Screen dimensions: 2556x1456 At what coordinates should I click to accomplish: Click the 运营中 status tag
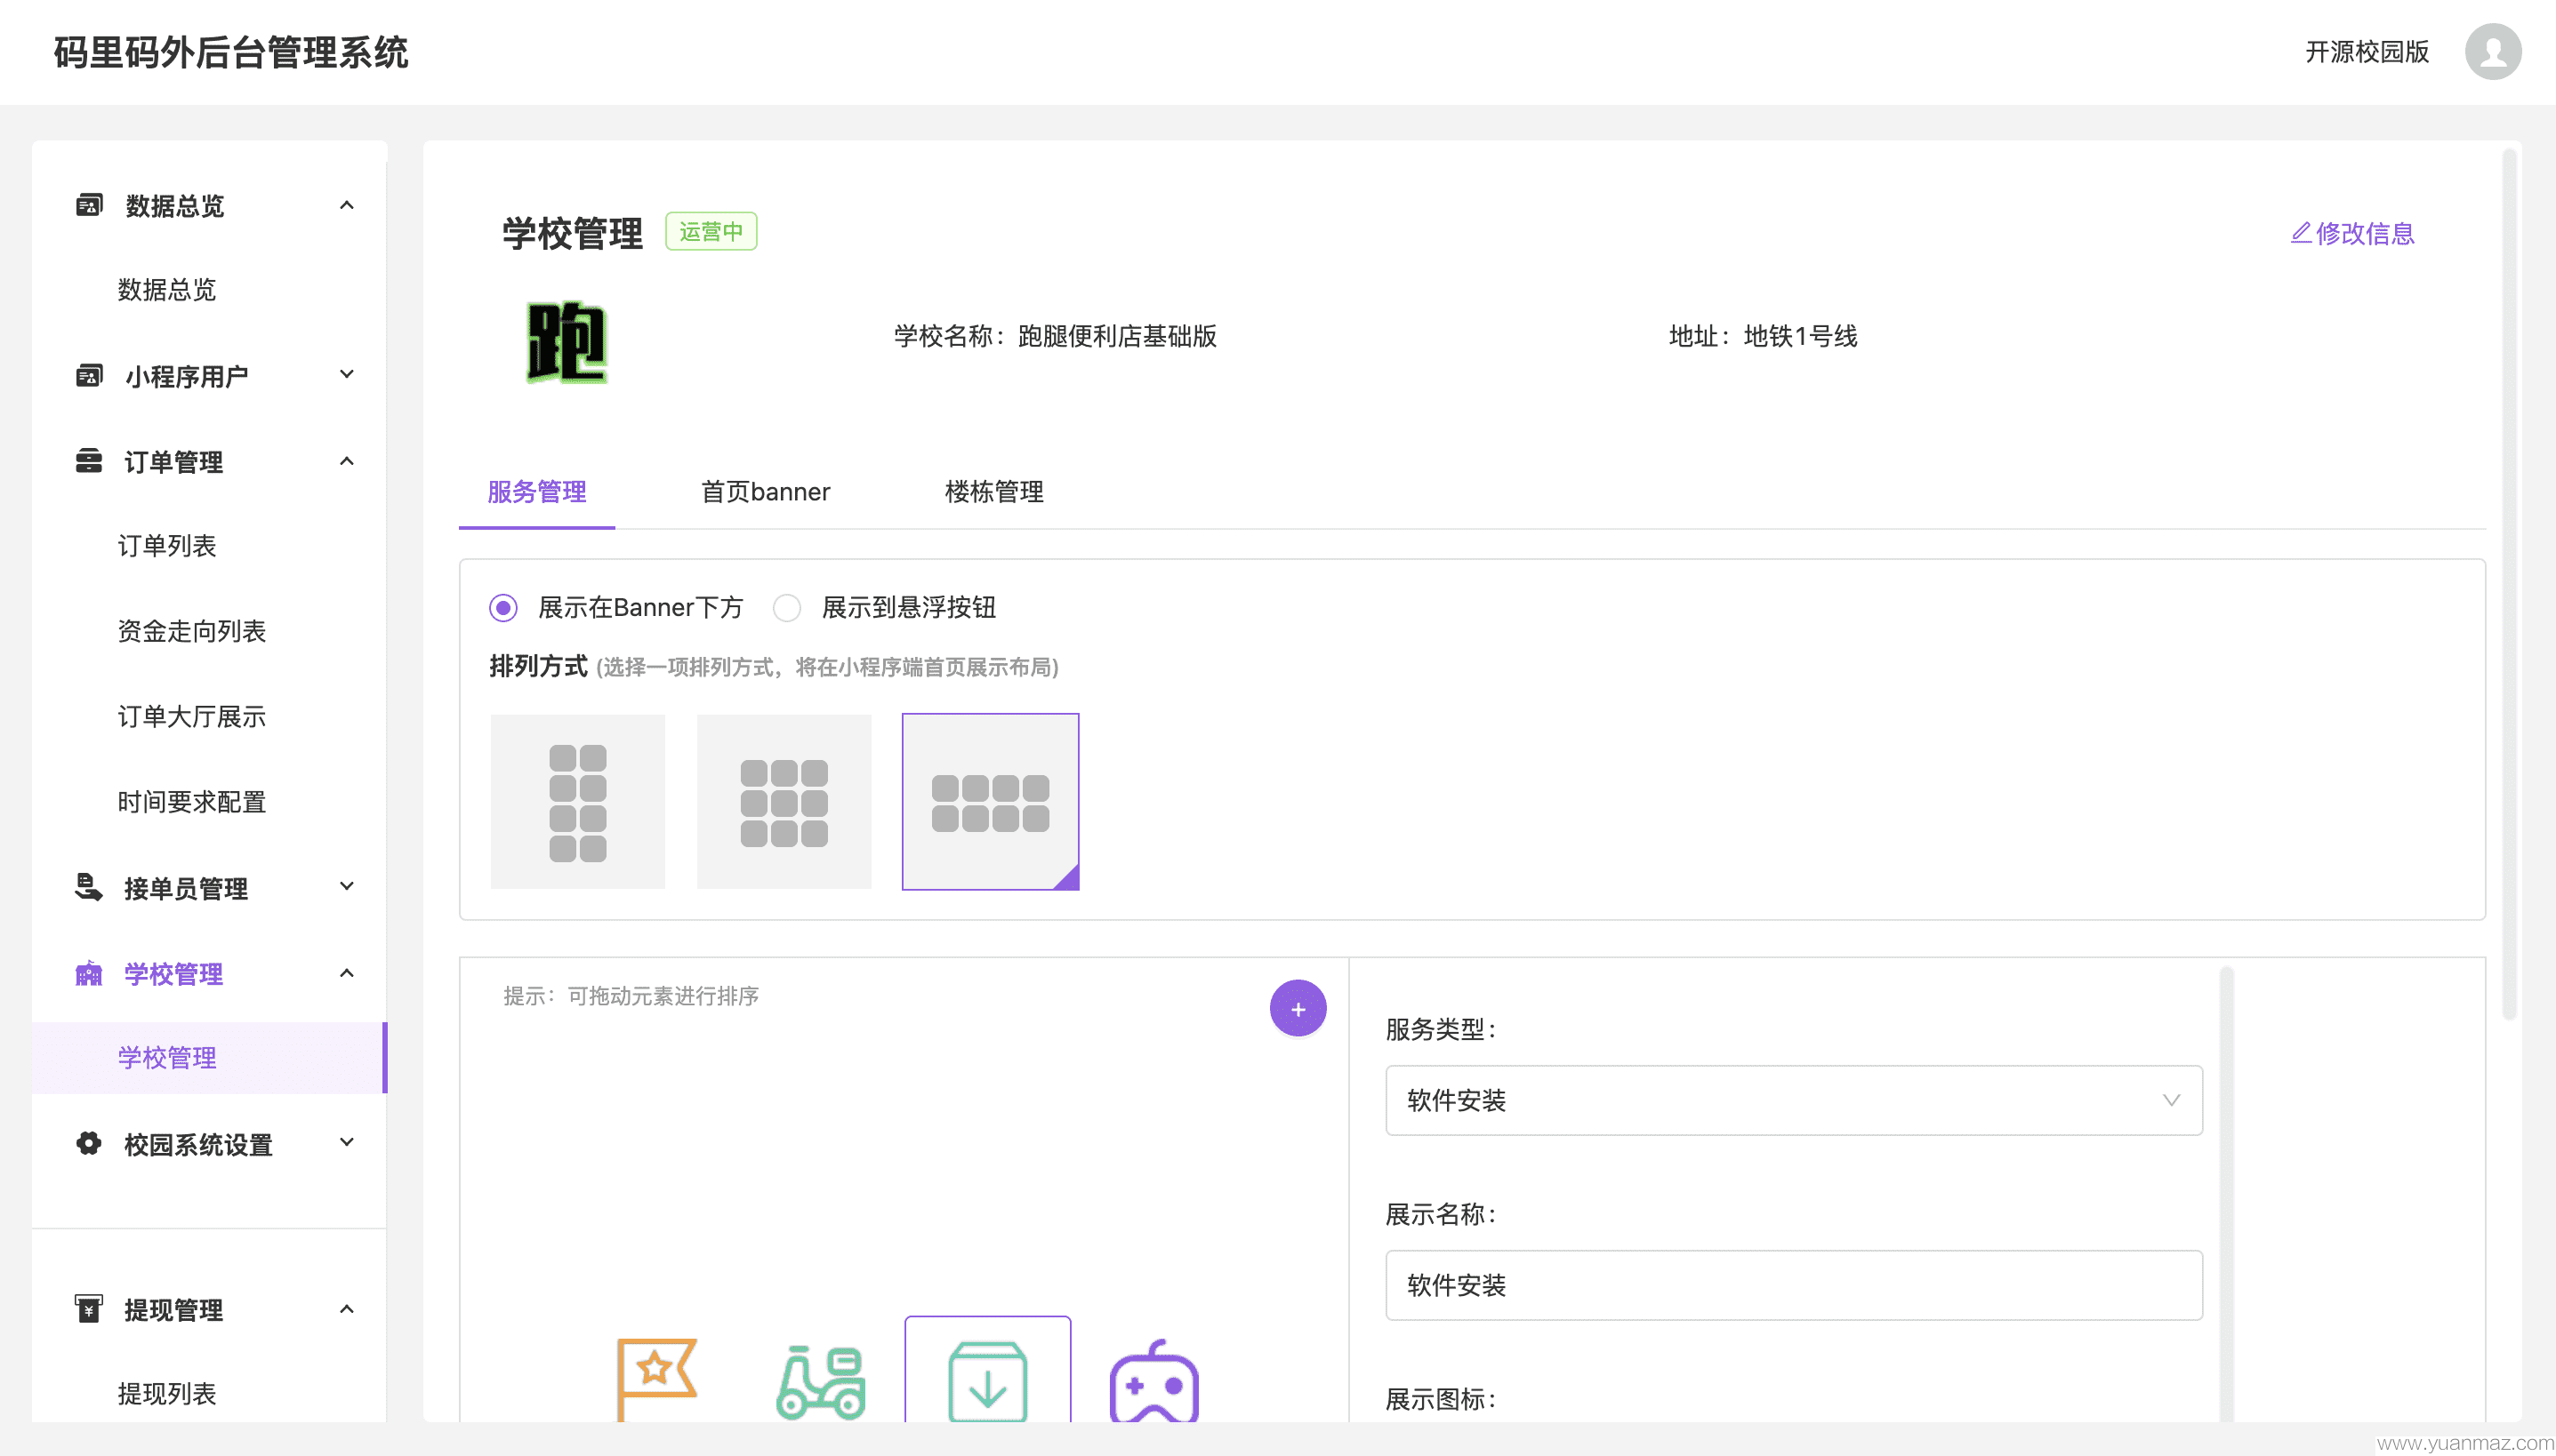pos(711,232)
